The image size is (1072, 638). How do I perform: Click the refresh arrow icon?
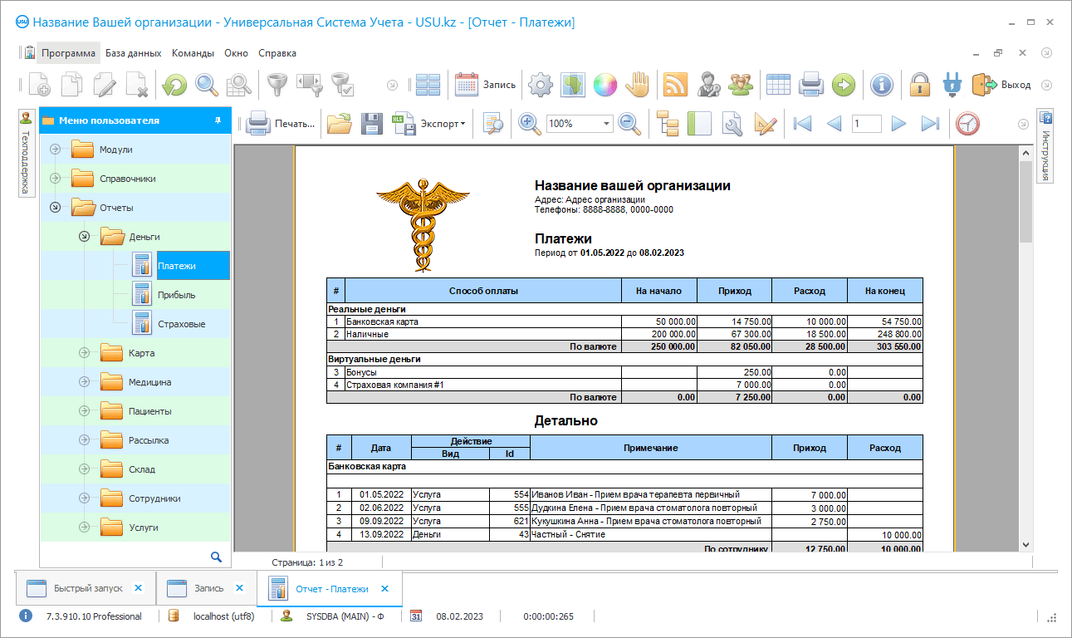pos(174,84)
